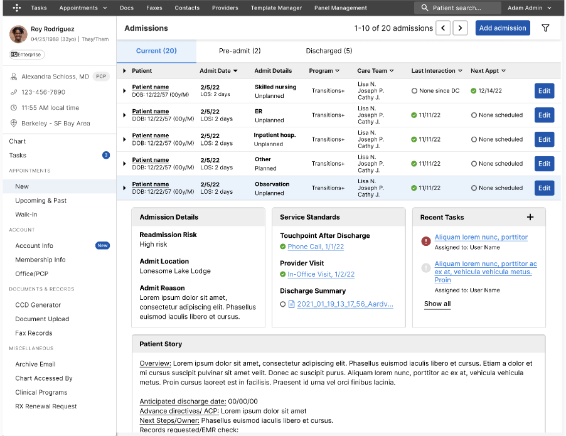Expand the Inpatient hosp. admission row
The image size is (566, 436).
[124, 139]
